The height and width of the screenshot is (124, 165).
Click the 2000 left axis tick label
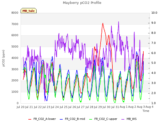coord(15,80)
